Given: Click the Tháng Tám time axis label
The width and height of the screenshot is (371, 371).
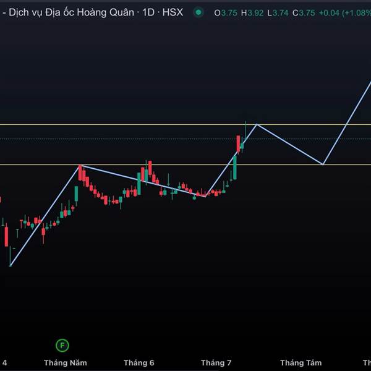Looking at the screenshot, I should (x=301, y=363).
